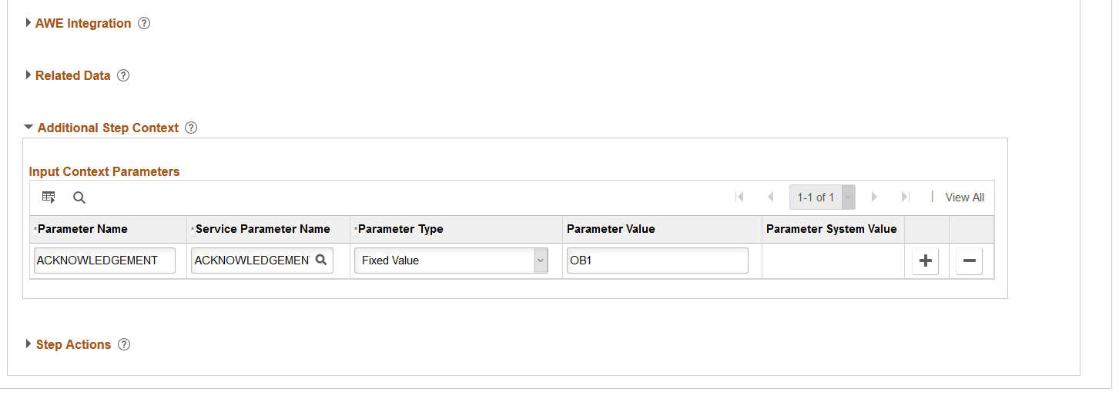
Task: Open help icon next to Related Data
Action: pos(123,75)
